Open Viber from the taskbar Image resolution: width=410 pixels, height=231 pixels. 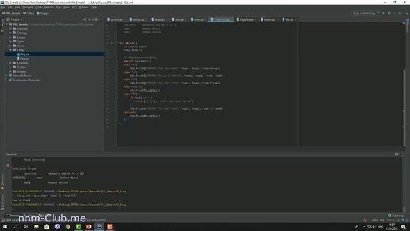click(57, 227)
